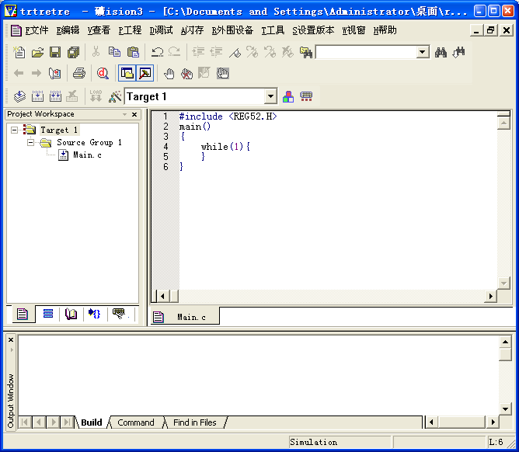Open Options for Target wand icon
519x452 pixels.
tap(115, 96)
